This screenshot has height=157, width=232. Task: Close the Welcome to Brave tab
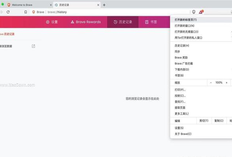[51, 5]
